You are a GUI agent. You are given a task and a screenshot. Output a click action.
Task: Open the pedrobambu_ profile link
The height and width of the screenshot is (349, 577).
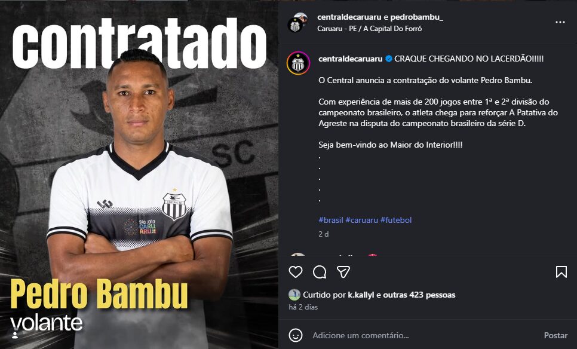click(416, 17)
